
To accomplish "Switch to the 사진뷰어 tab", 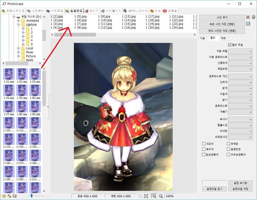I will tap(35, 11).
